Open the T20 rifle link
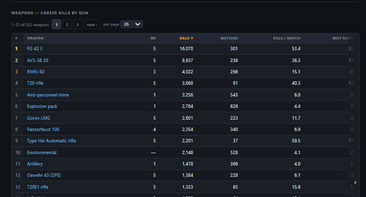 tap(35, 83)
